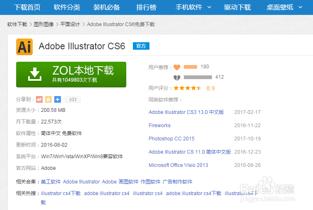Go to the 软件下载 breadcrumb
Screen dimensions: 313x210
click(x=17, y=24)
